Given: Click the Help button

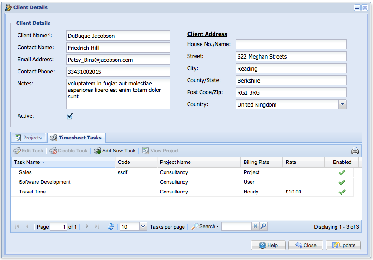Looking at the screenshot, I should point(268,245).
